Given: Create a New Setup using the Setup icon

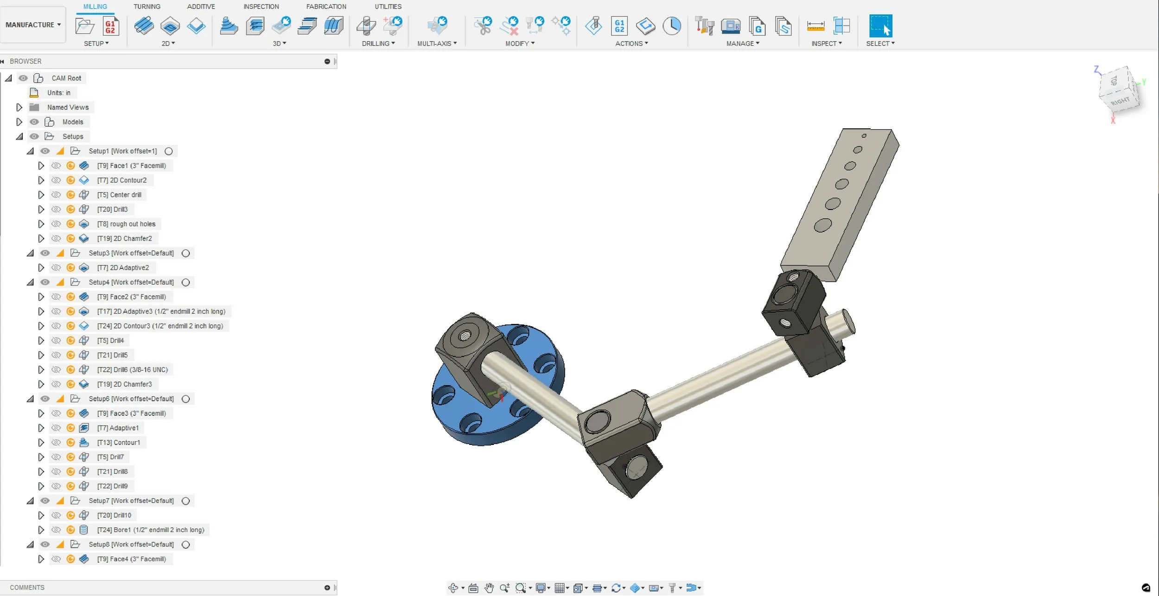Looking at the screenshot, I should pos(84,26).
